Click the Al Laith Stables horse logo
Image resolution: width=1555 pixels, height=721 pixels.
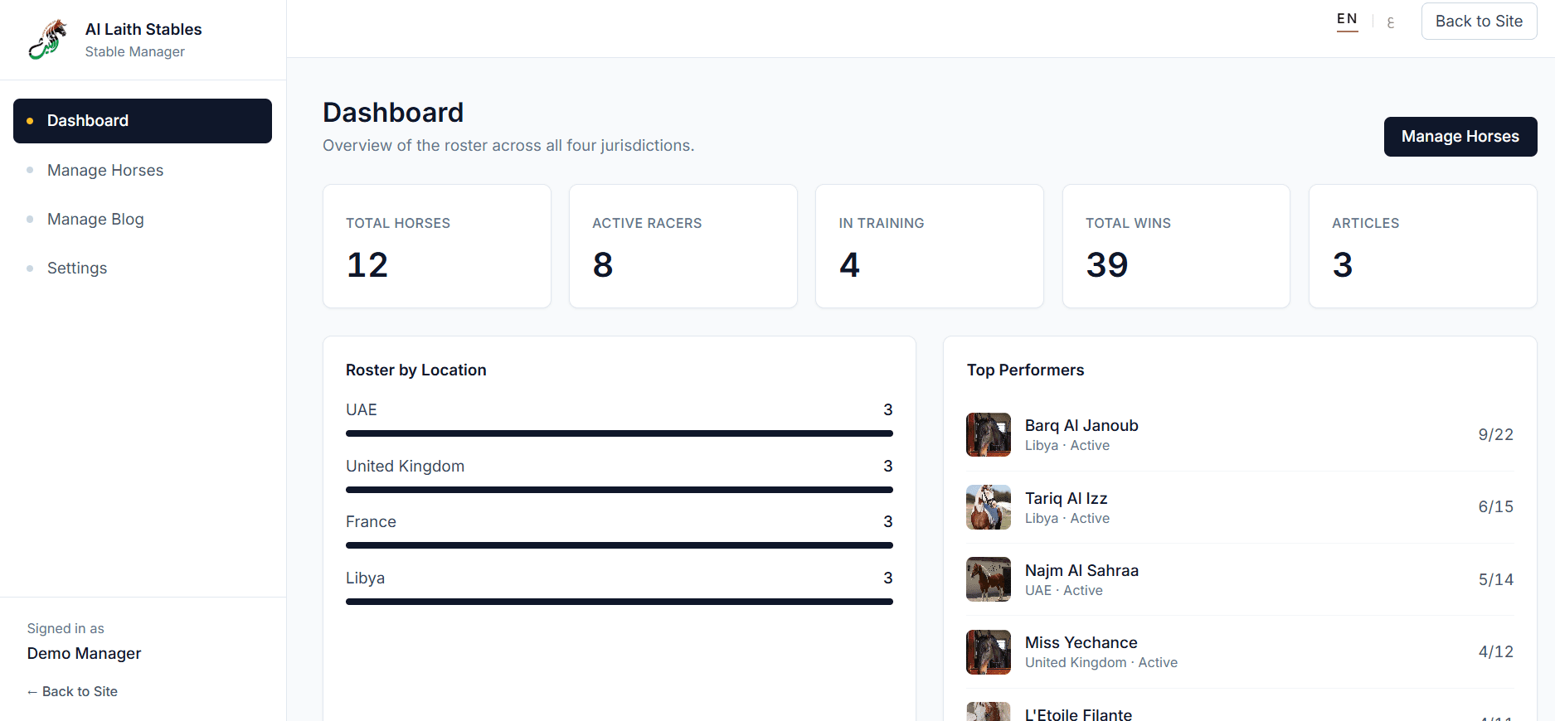click(x=47, y=40)
